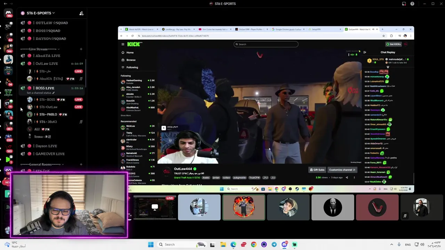This screenshot has width=445, height=250.
Task: Open the server icon with 228 badge
Action: pos(8,137)
